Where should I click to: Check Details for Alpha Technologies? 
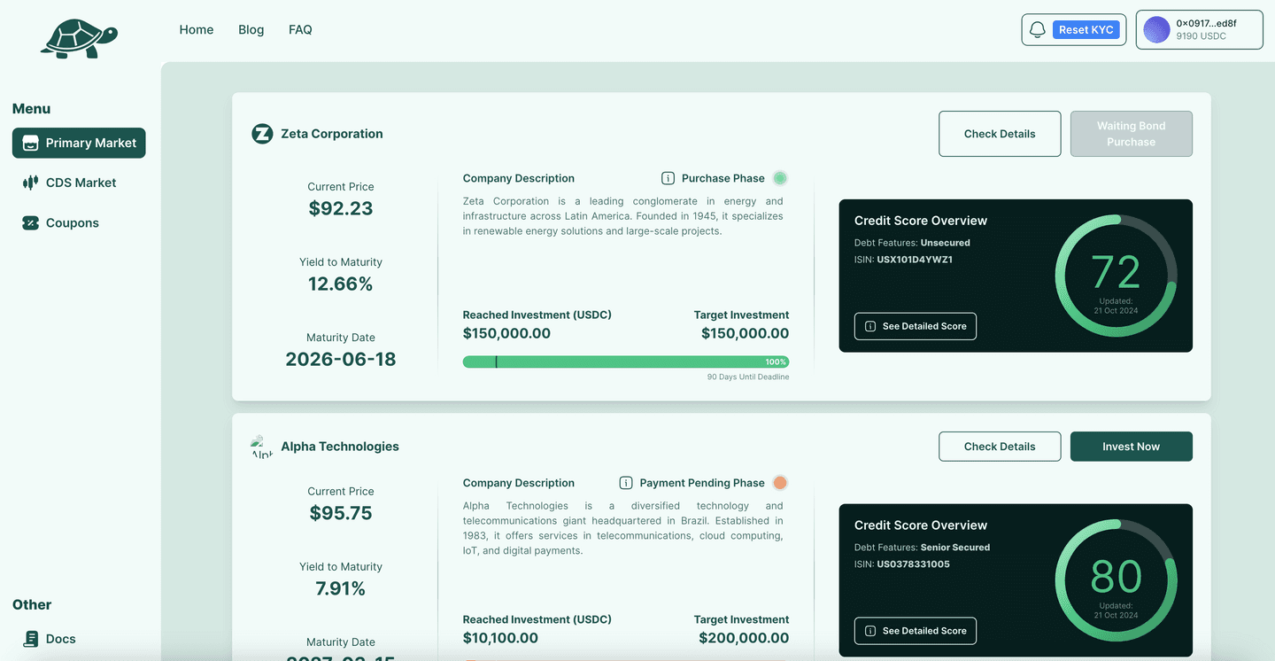click(1000, 447)
